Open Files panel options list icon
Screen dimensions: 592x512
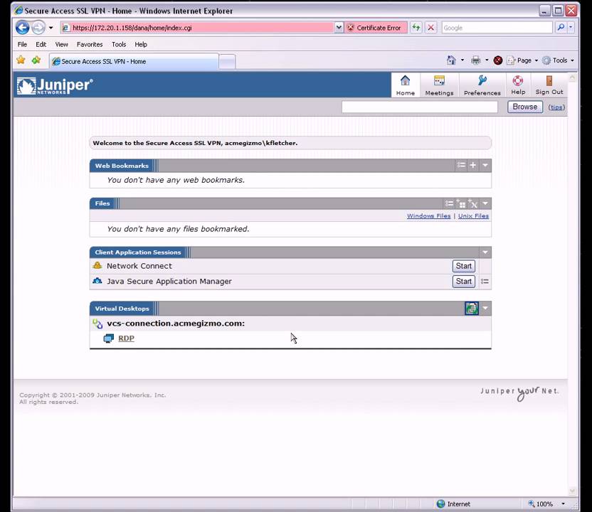click(449, 204)
